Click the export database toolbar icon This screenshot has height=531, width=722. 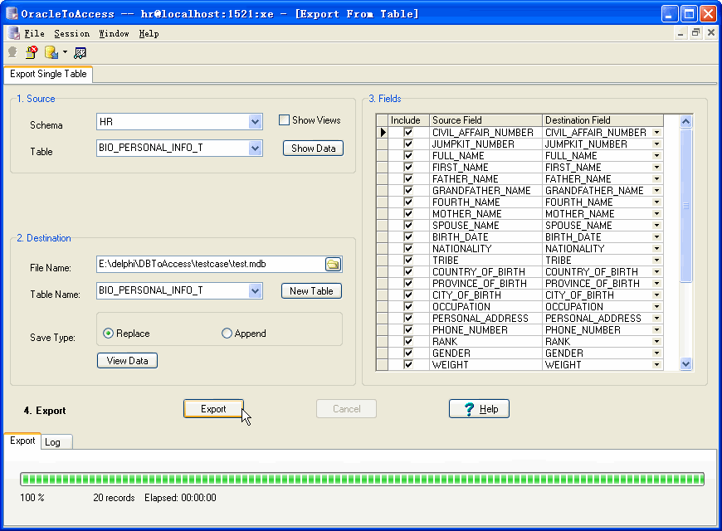(x=51, y=52)
